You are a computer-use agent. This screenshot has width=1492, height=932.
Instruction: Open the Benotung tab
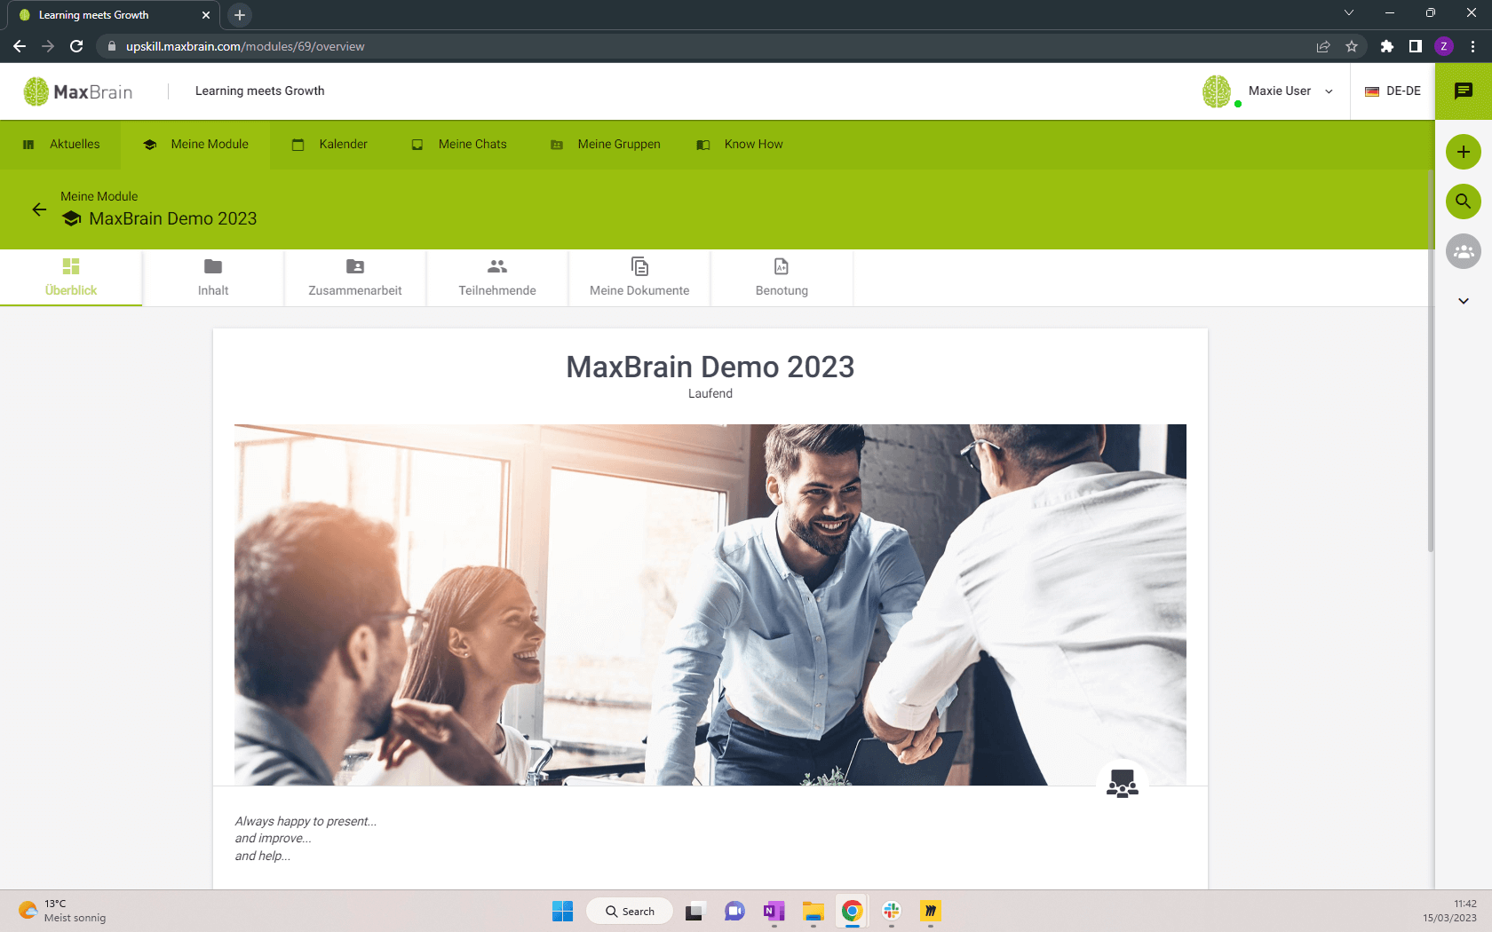pyautogui.click(x=782, y=278)
